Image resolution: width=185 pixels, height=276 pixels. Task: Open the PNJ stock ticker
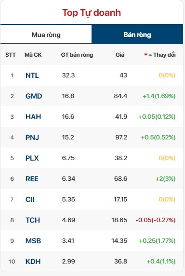[32, 138]
